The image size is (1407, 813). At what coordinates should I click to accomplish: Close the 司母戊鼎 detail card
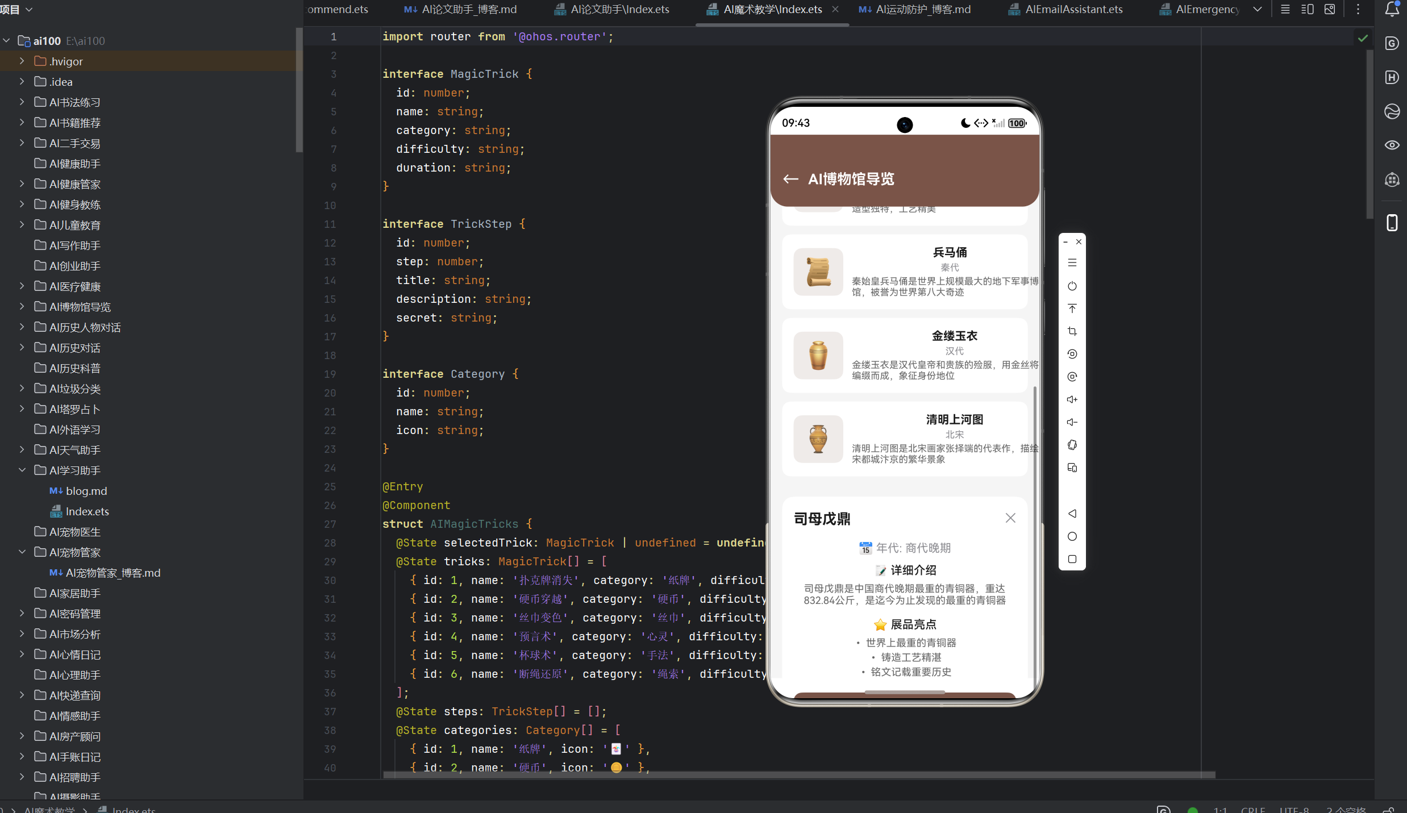pyautogui.click(x=1010, y=518)
